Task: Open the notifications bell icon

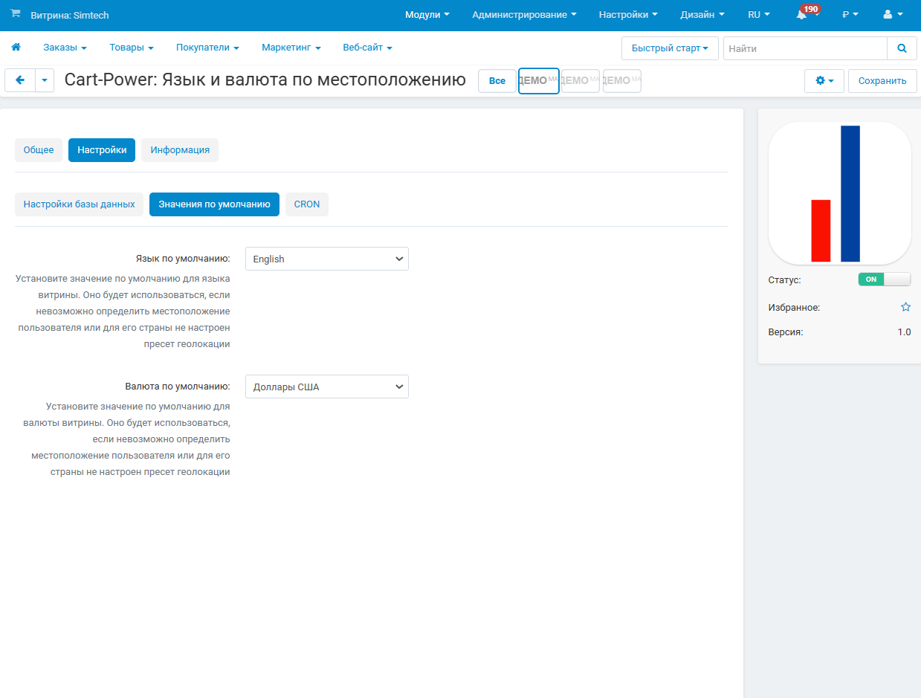Action: point(801,15)
